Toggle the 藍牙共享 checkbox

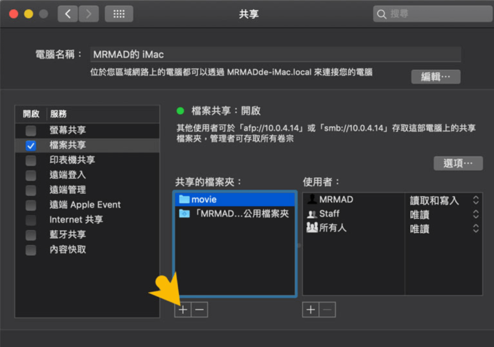31,235
